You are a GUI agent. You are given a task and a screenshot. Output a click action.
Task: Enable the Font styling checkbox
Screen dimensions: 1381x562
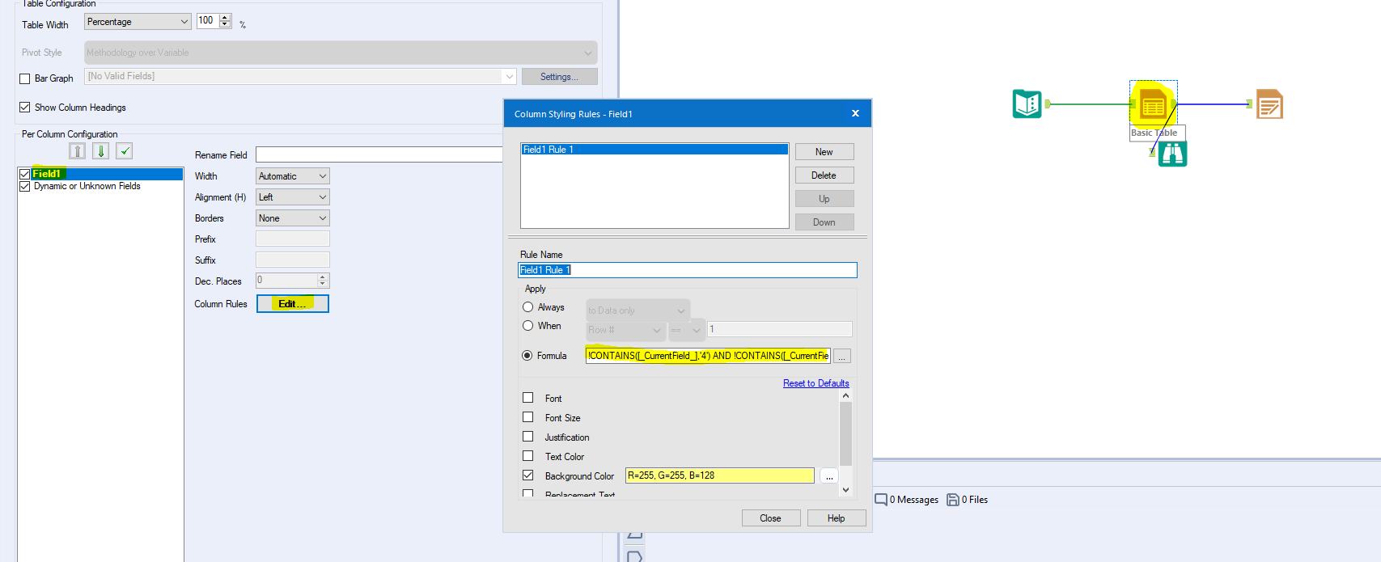point(528,398)
